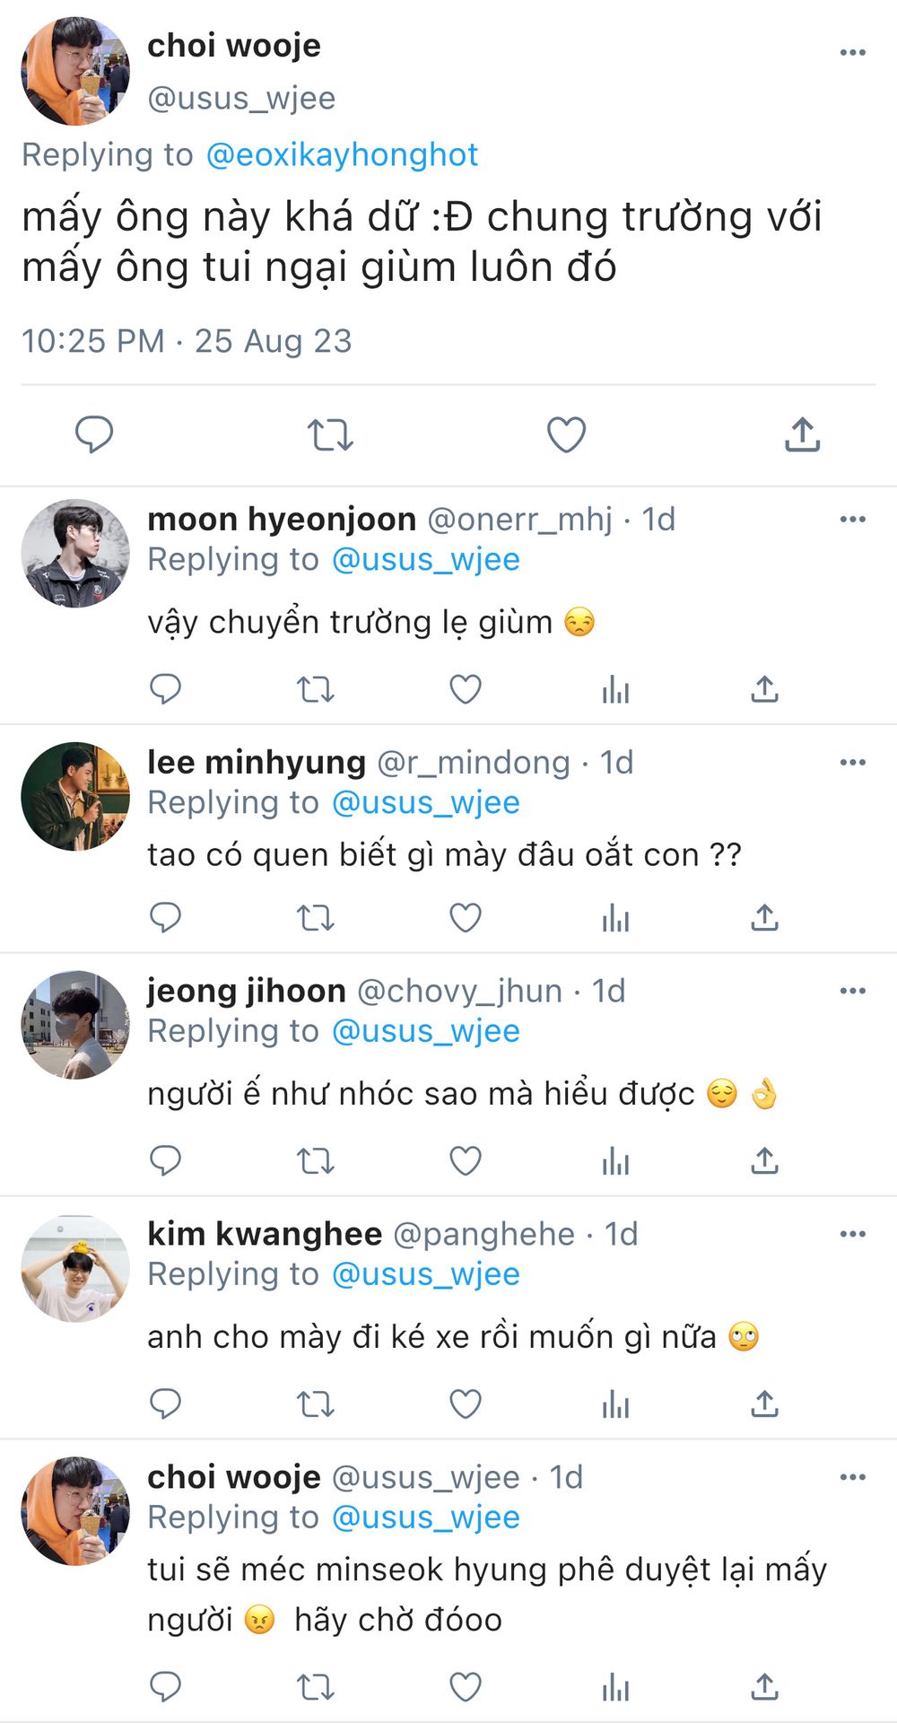
Task: View analytics for moon hyeonjoon's reply
Action: click(615, 689)
